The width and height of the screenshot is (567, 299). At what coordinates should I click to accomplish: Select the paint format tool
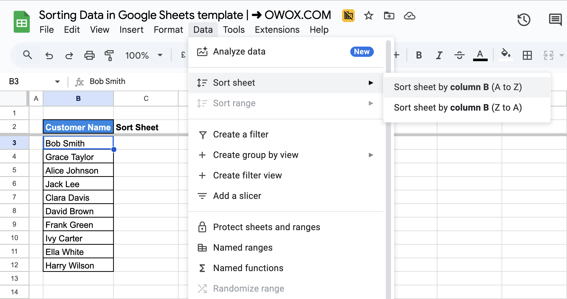click(109, 55)
